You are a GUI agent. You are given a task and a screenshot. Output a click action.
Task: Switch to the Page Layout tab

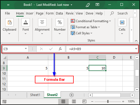click(40, 13)
